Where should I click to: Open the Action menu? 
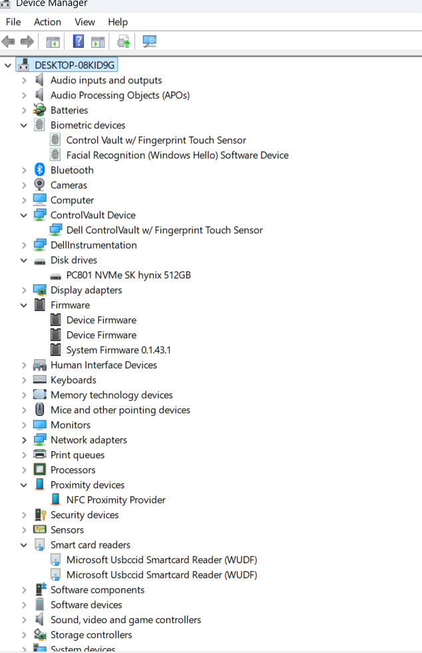(x=47, y=22)
